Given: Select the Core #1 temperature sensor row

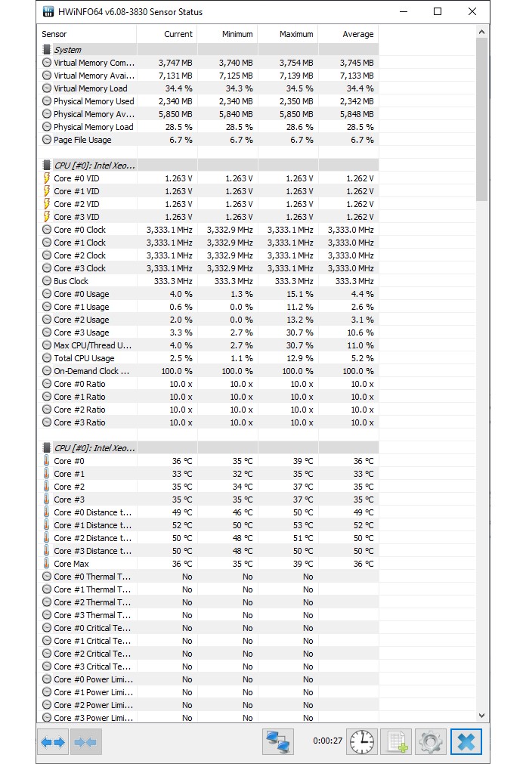Looking at the screenshot, I should (x=209, y=474).
